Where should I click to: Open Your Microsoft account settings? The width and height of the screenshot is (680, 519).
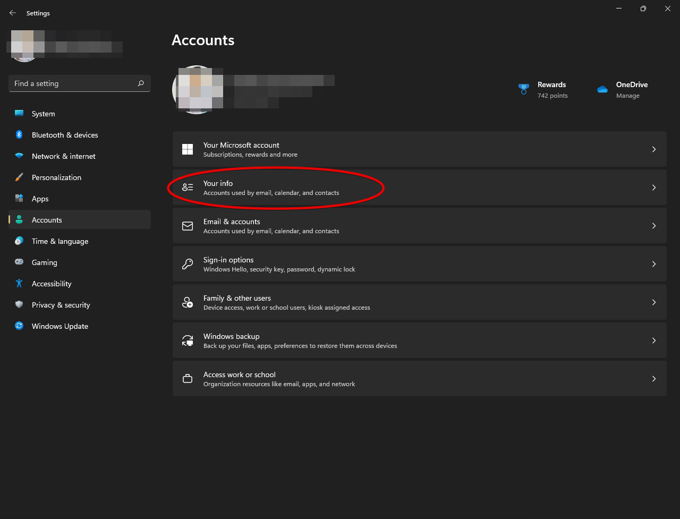420,149
